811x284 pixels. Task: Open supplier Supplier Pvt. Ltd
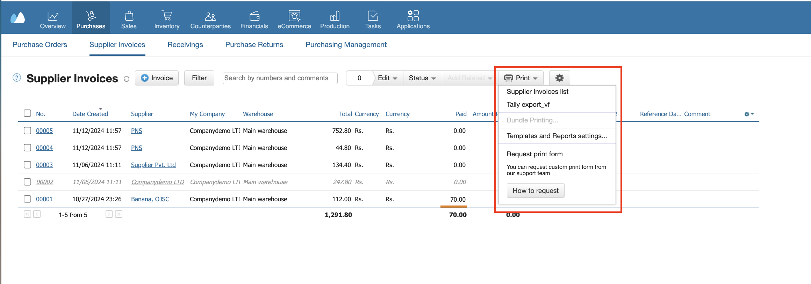153,165
